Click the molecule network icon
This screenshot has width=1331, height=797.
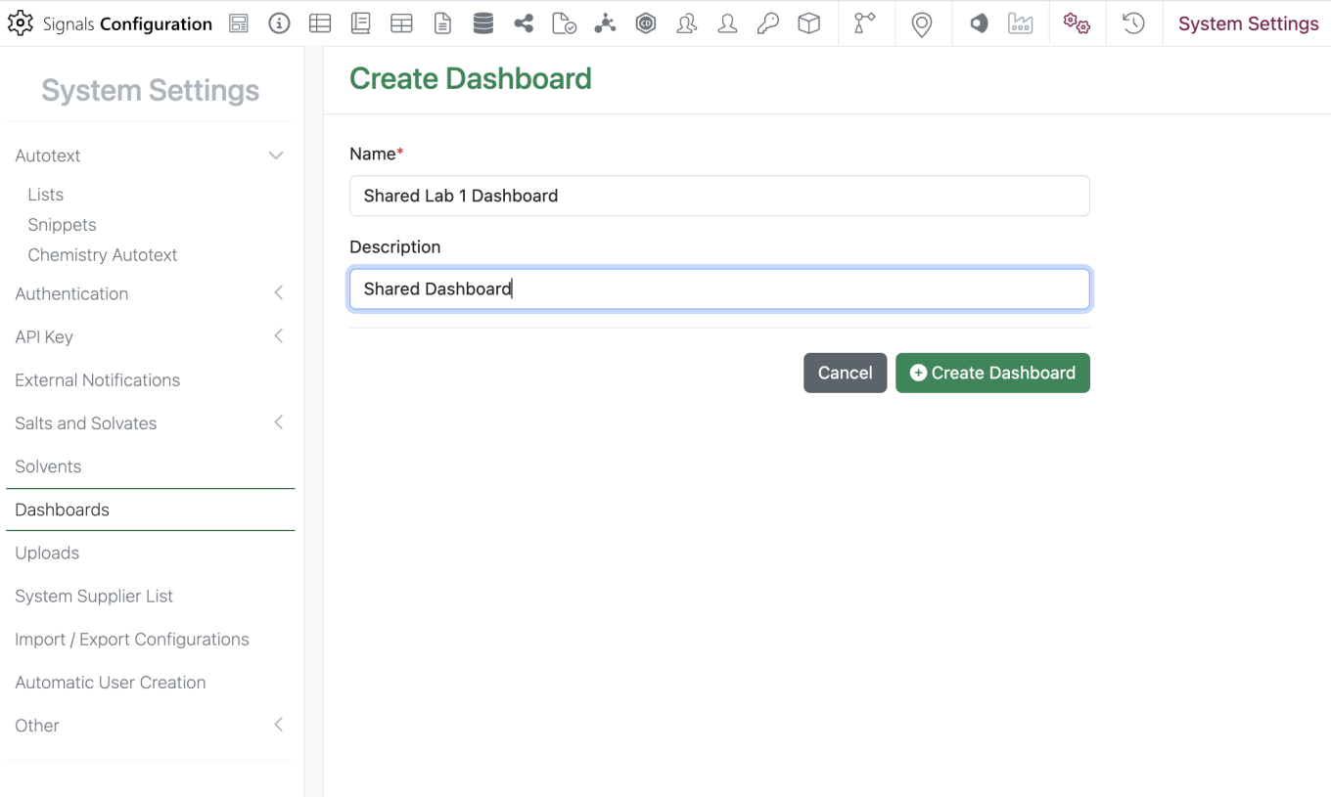point(605,23)
